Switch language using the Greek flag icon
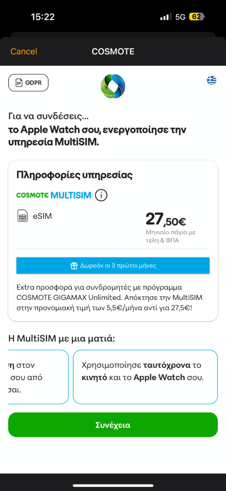The image size is (226, 491). (x=212, y=80)
